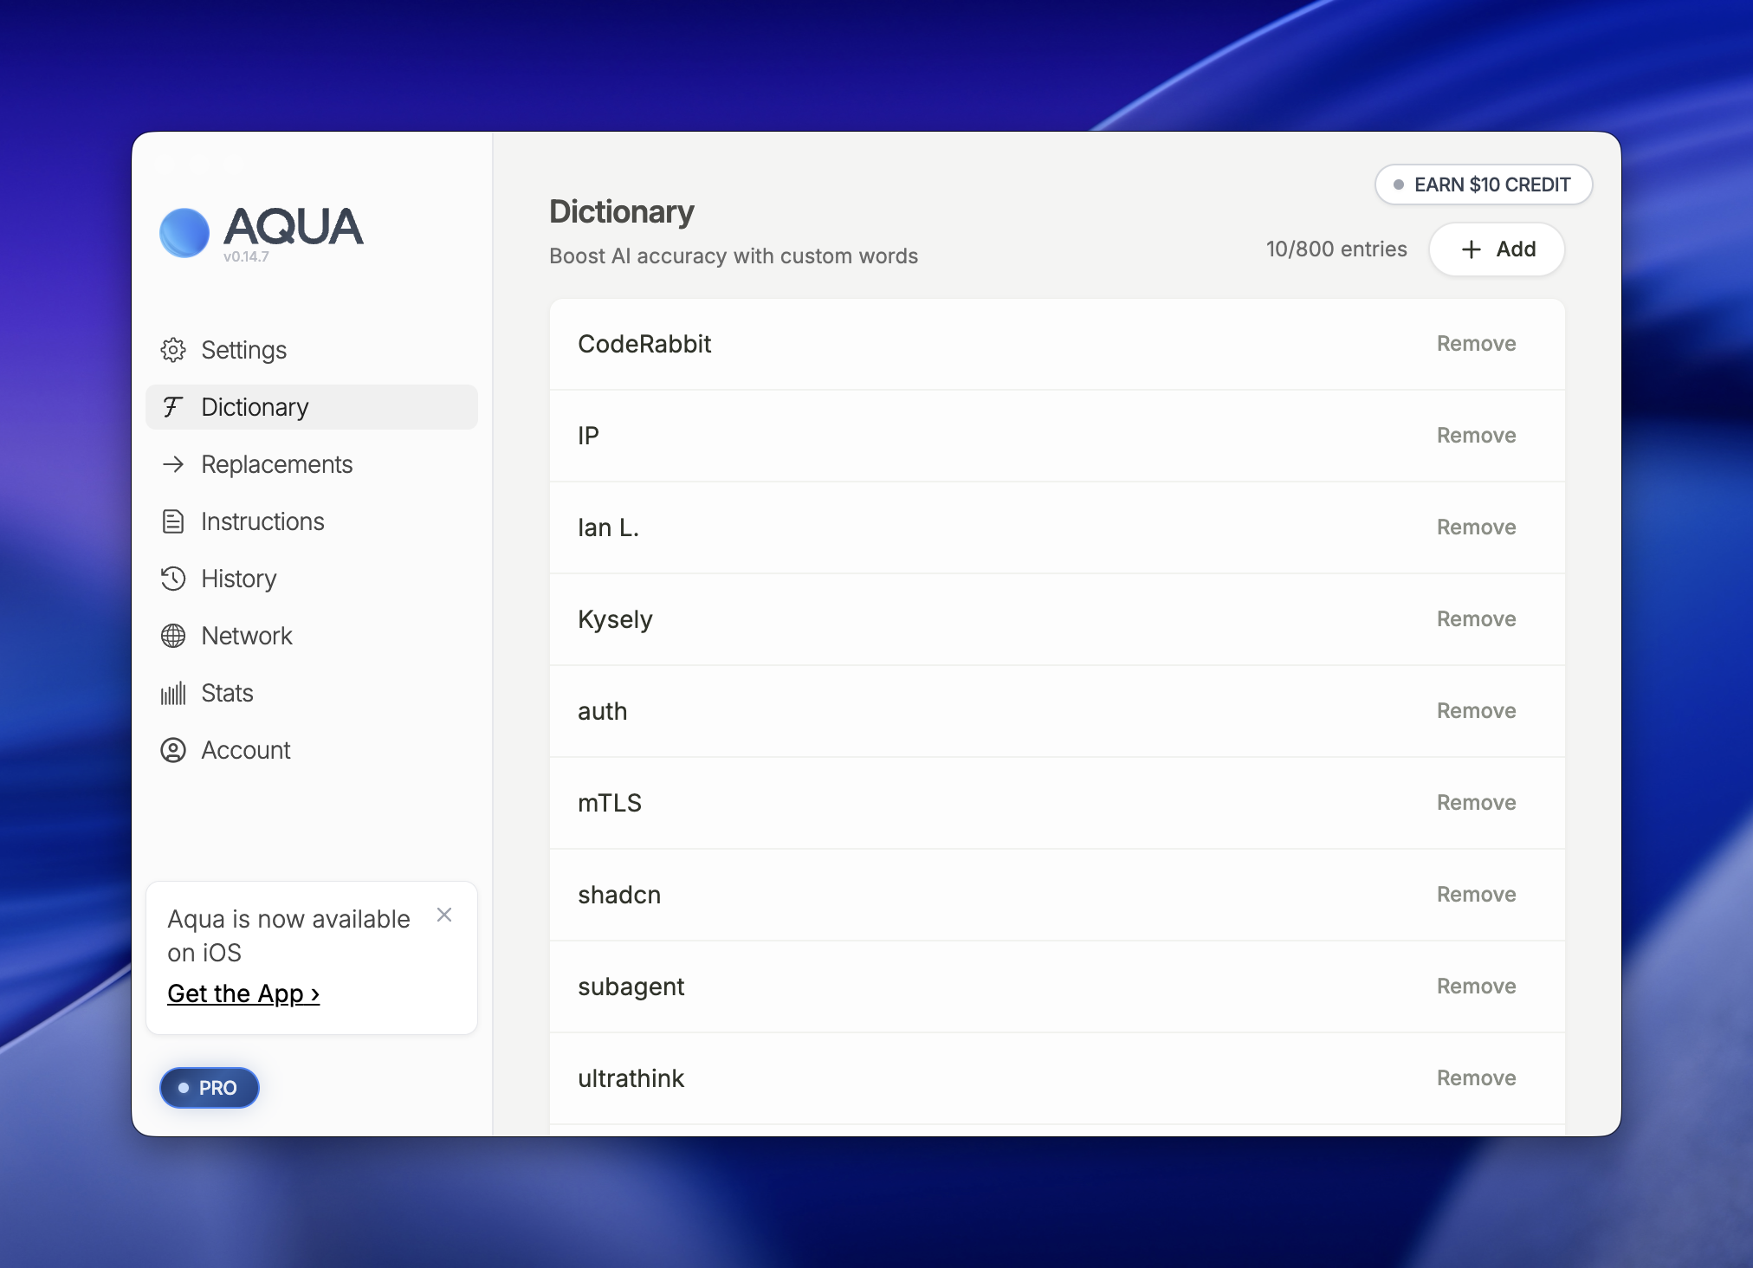
Task: Click the plus icon on Add button
Action: (1471, 249)
